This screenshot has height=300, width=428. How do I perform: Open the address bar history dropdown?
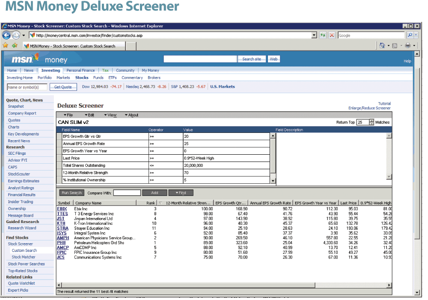[314, 35]
